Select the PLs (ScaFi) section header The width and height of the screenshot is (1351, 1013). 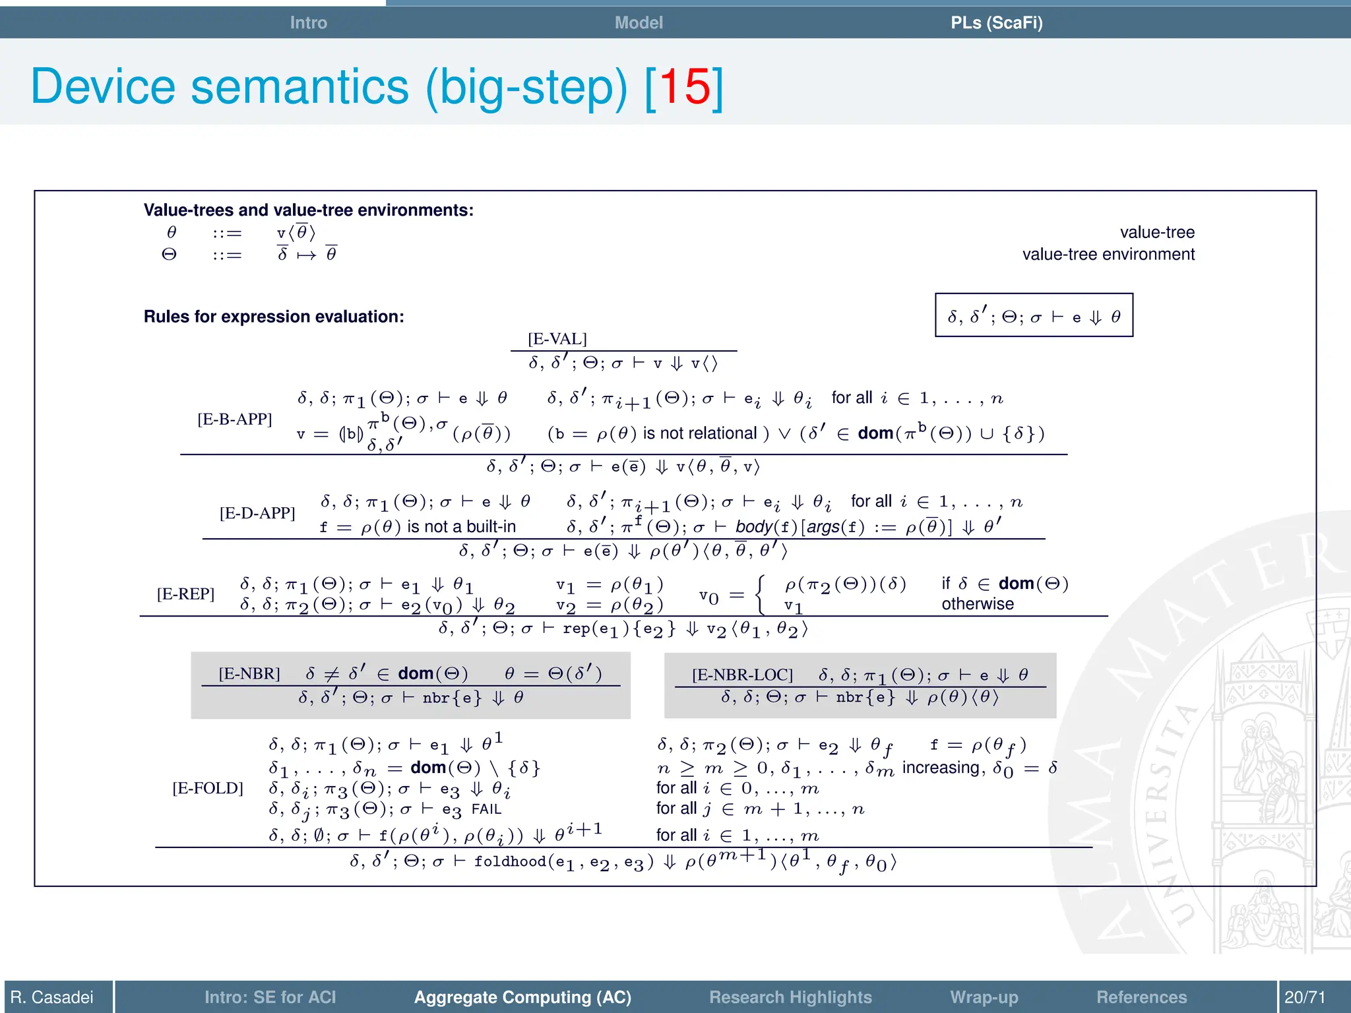point(997,23)
